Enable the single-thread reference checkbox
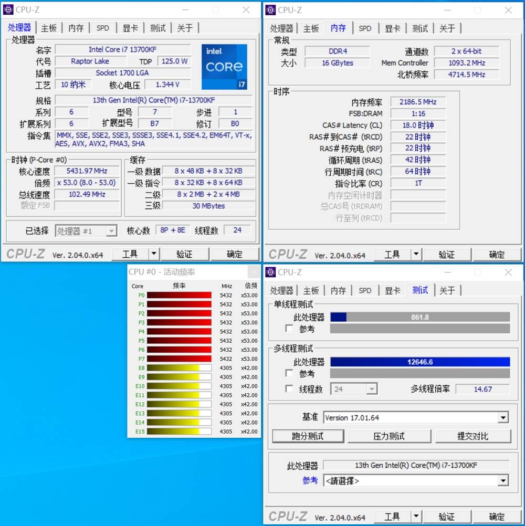 289,329
